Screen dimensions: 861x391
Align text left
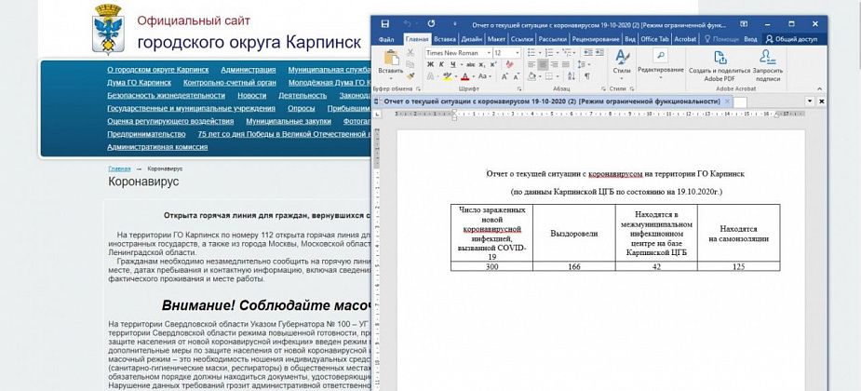(531, 64)
